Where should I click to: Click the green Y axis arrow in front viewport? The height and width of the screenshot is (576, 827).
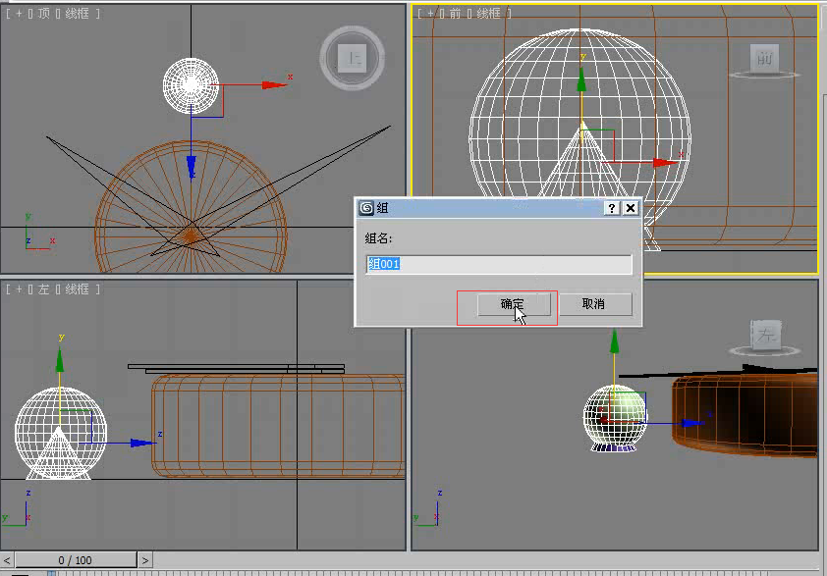581,79
